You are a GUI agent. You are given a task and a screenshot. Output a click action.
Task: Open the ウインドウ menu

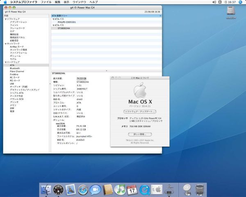79,2
